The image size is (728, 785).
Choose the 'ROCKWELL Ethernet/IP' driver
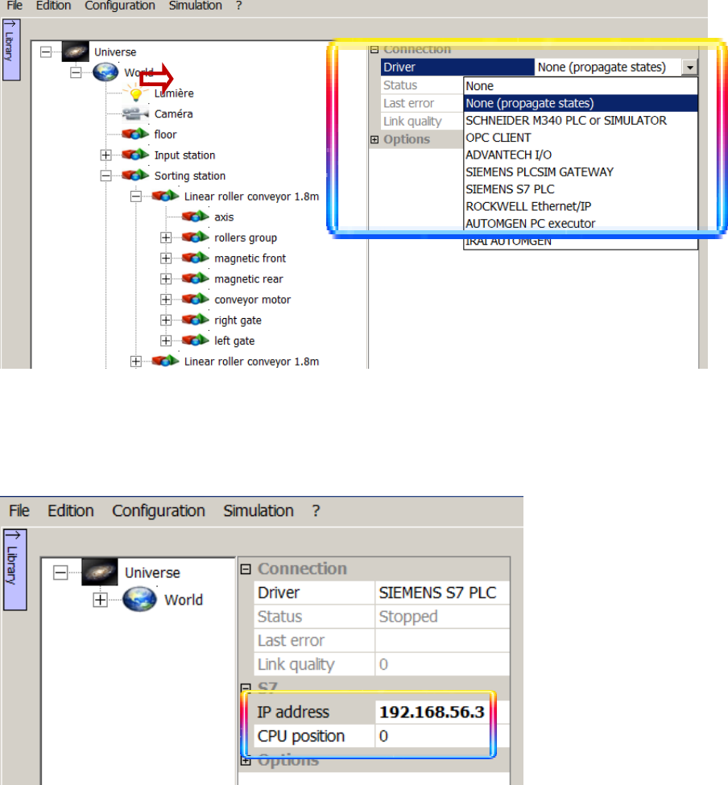[x=581, y=206]
